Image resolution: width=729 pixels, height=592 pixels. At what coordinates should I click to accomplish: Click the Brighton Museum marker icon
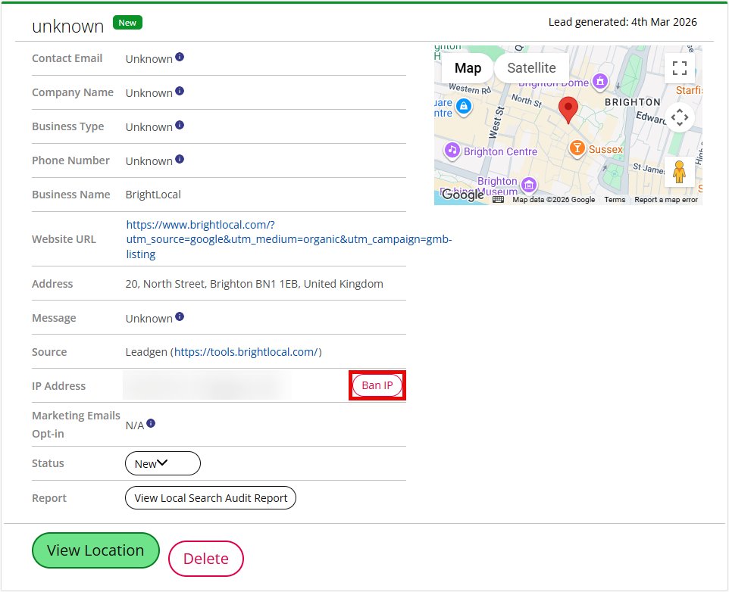point(529,185)
